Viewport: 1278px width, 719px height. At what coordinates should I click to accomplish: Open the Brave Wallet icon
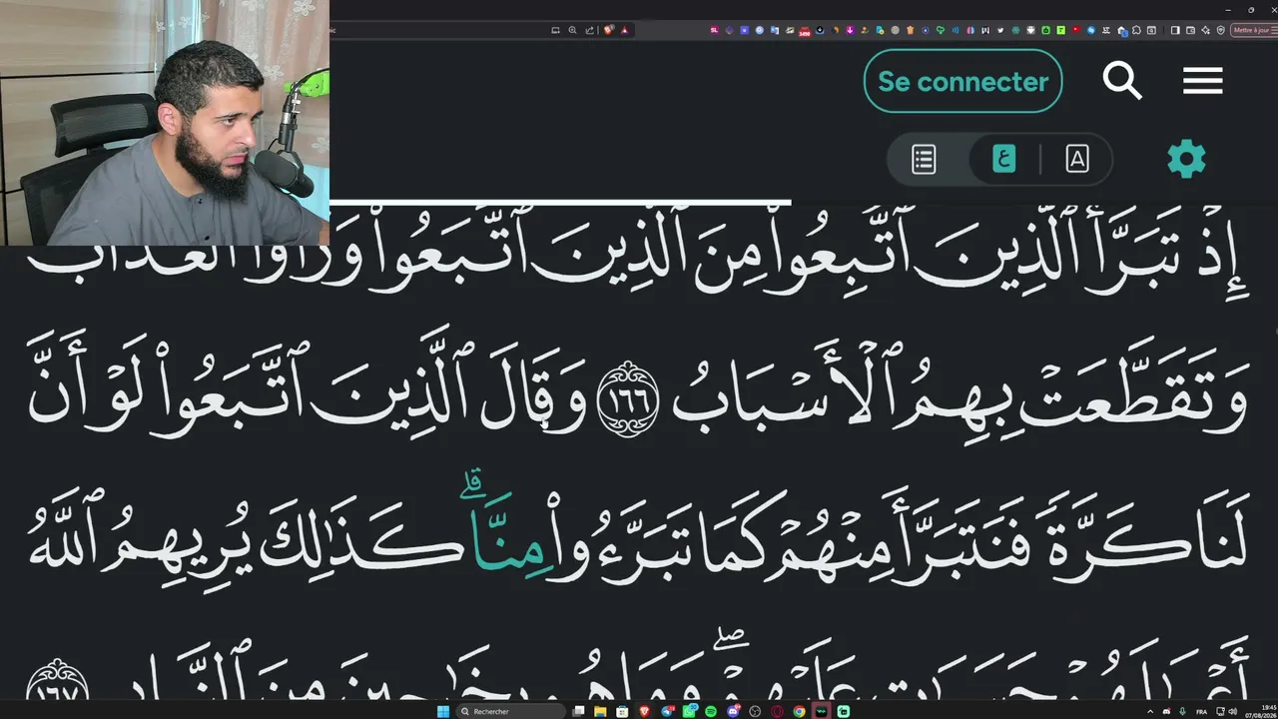tap(1190, 30)
